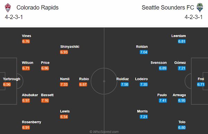Click the Seattle Sounders FC crest icon
Image resolution: width=208 pixels, height=134 pixels.
coord(200,8)
